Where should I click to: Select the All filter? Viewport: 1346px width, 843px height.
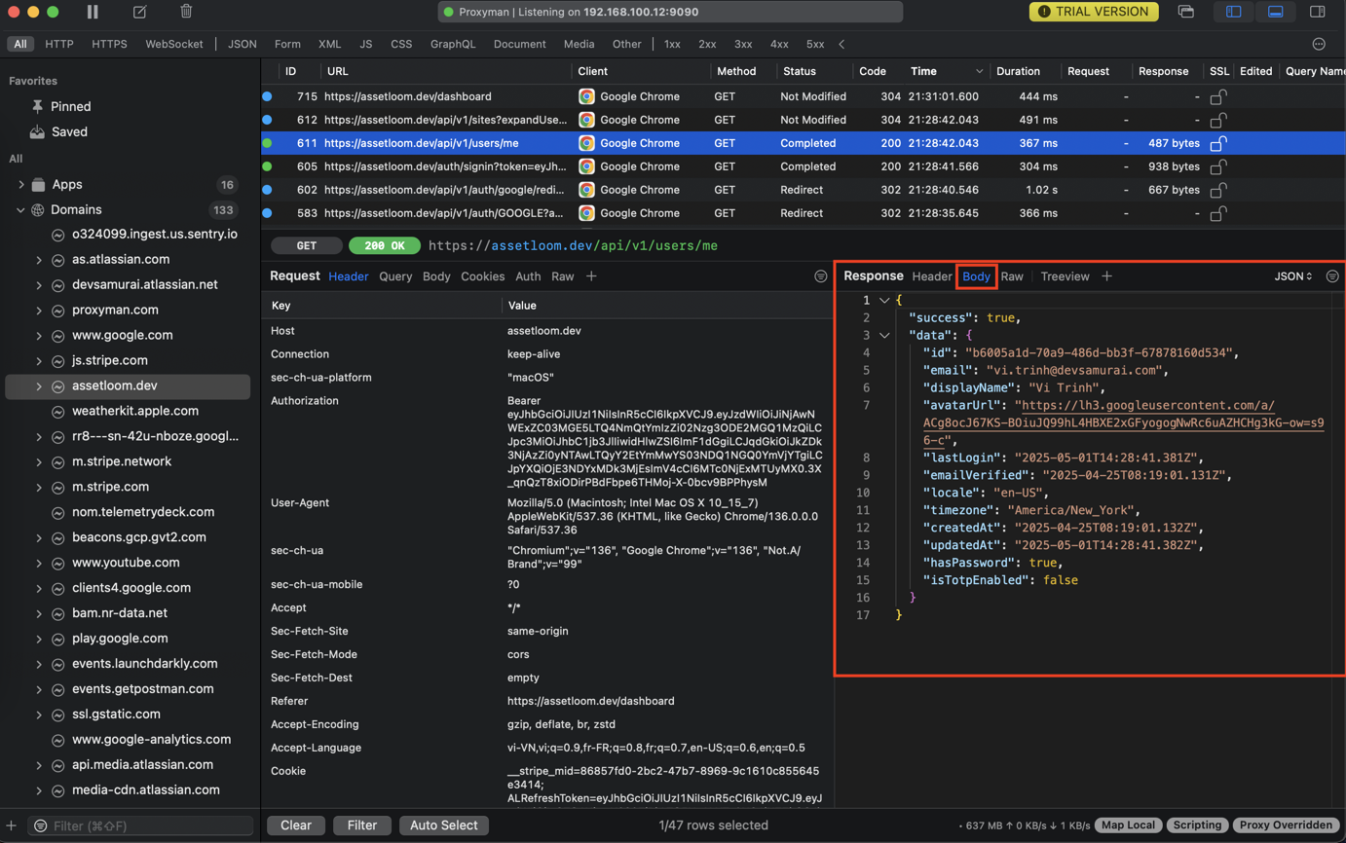19,44
